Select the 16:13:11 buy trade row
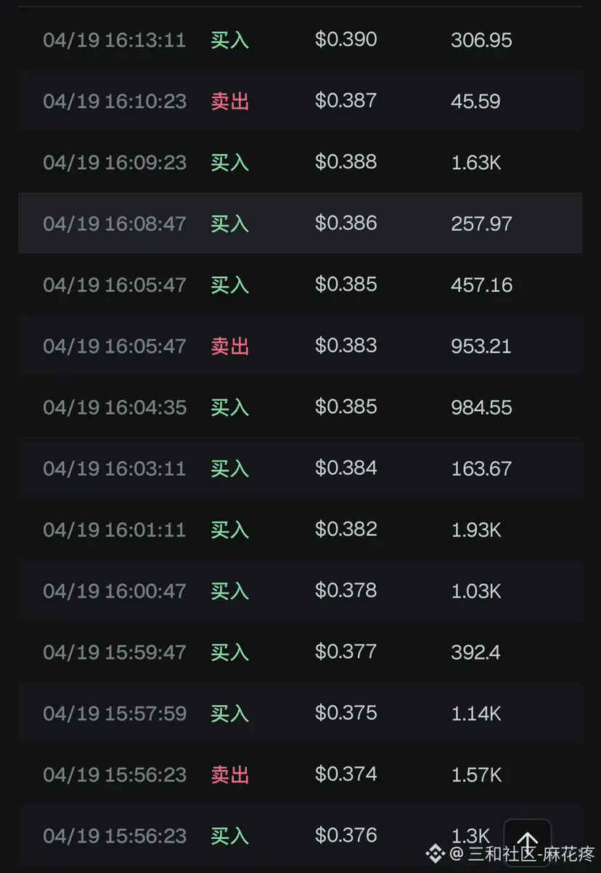Image resolution: width=601 pixels, height=873 pixels. (x=300, y=40)
